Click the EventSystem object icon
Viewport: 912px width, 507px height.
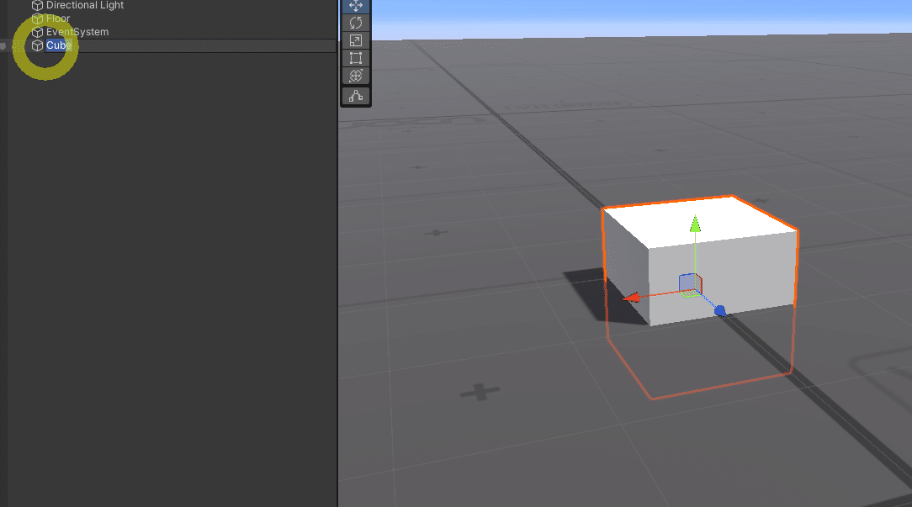tap(37, 32)
